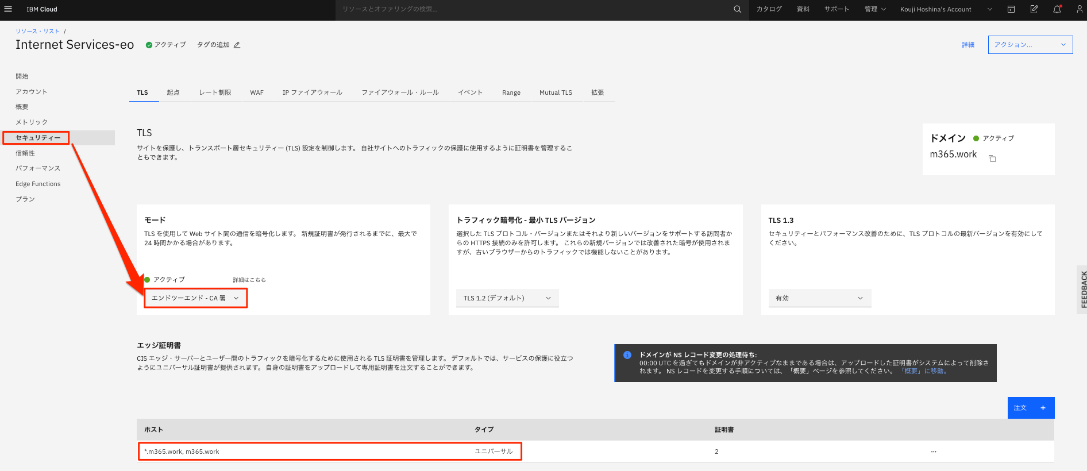The image size is (1087, 471).
Task: Select アカウント in the sidebar
Action: tap(32, 92)
